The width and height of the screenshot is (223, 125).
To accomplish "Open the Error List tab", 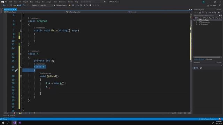I will pos(6,116).
